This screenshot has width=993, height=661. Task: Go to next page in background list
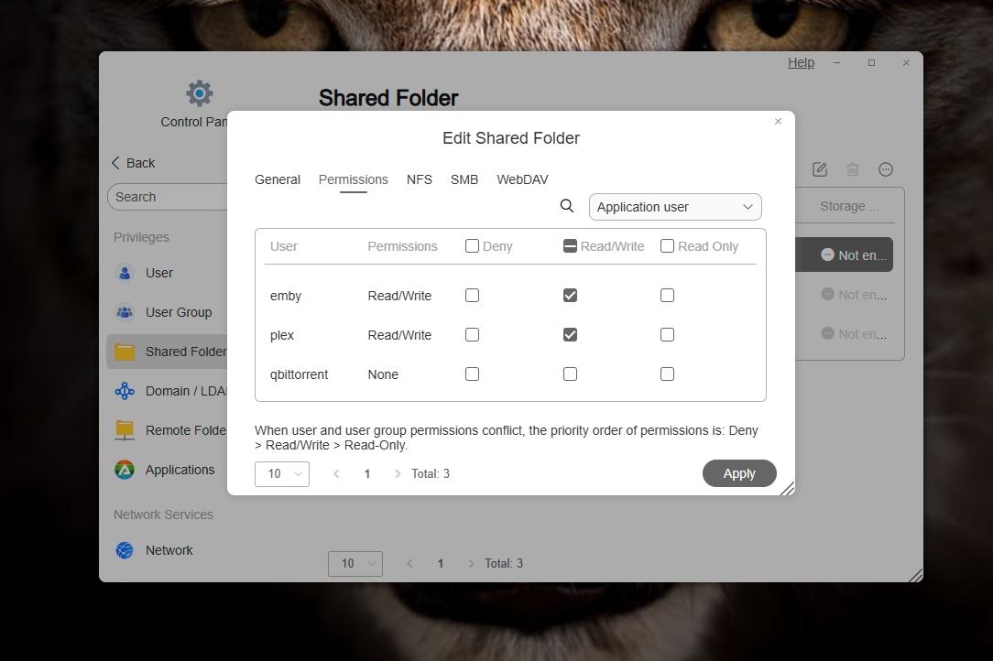(x=471, y=563)
